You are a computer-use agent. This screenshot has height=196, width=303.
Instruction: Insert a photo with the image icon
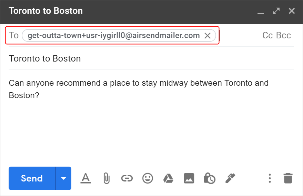click(189, 178)
